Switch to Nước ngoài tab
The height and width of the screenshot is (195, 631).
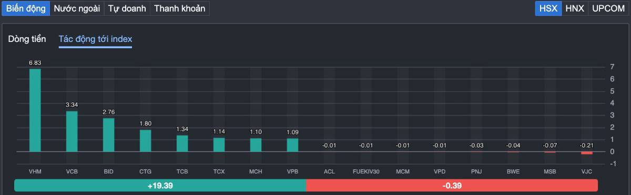77,8
